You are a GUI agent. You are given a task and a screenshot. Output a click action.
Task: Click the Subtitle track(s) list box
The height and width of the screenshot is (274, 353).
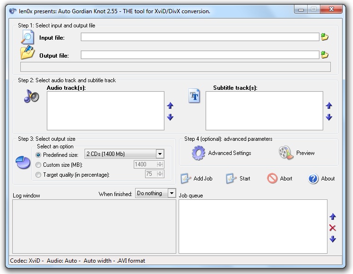point(264,111)
